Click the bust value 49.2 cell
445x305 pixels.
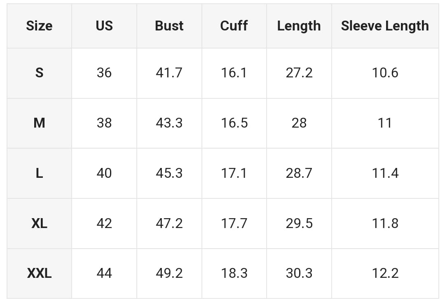click(169, 273)
